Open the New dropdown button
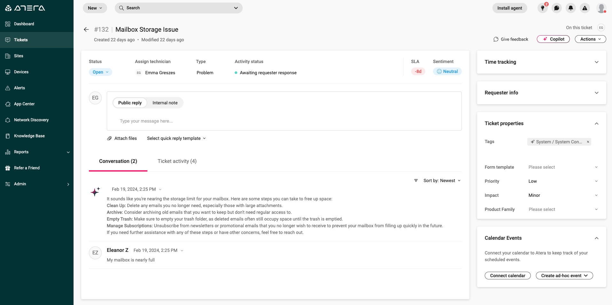Viewport: 612px width, 305px height. 95,8
